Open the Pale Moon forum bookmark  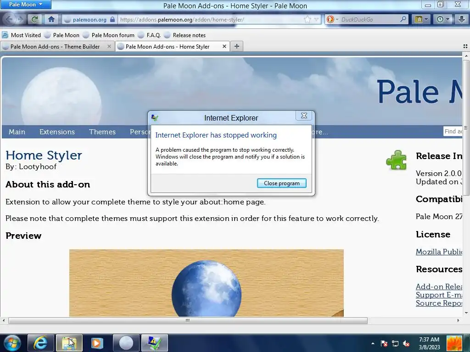(108, 35)
